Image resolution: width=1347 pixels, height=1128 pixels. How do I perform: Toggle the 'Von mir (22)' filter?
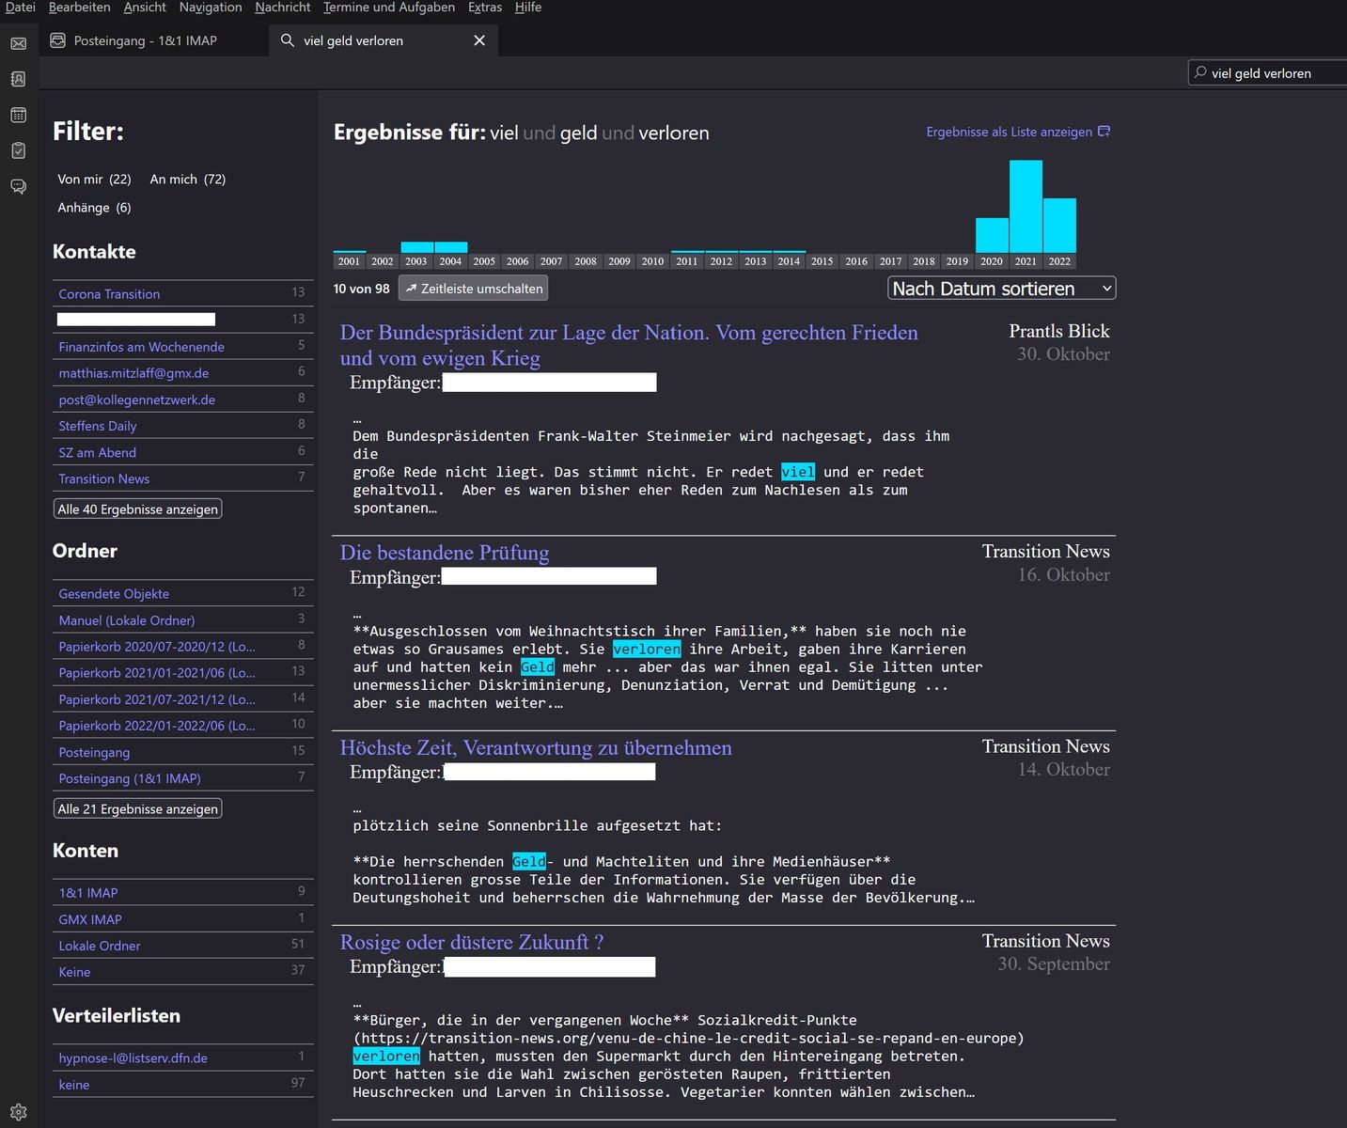94,180
